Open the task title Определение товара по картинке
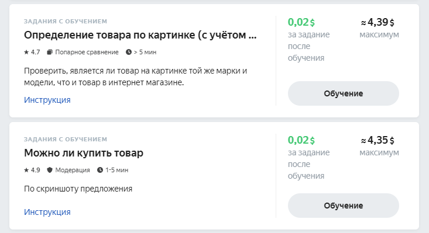 point(140,35)
